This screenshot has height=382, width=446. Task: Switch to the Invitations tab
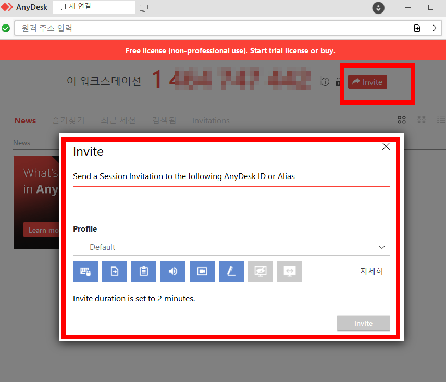[210, 120]
